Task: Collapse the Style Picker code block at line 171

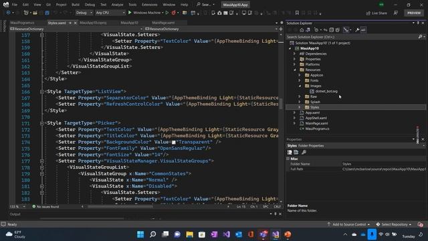Action: click(41, 123)
